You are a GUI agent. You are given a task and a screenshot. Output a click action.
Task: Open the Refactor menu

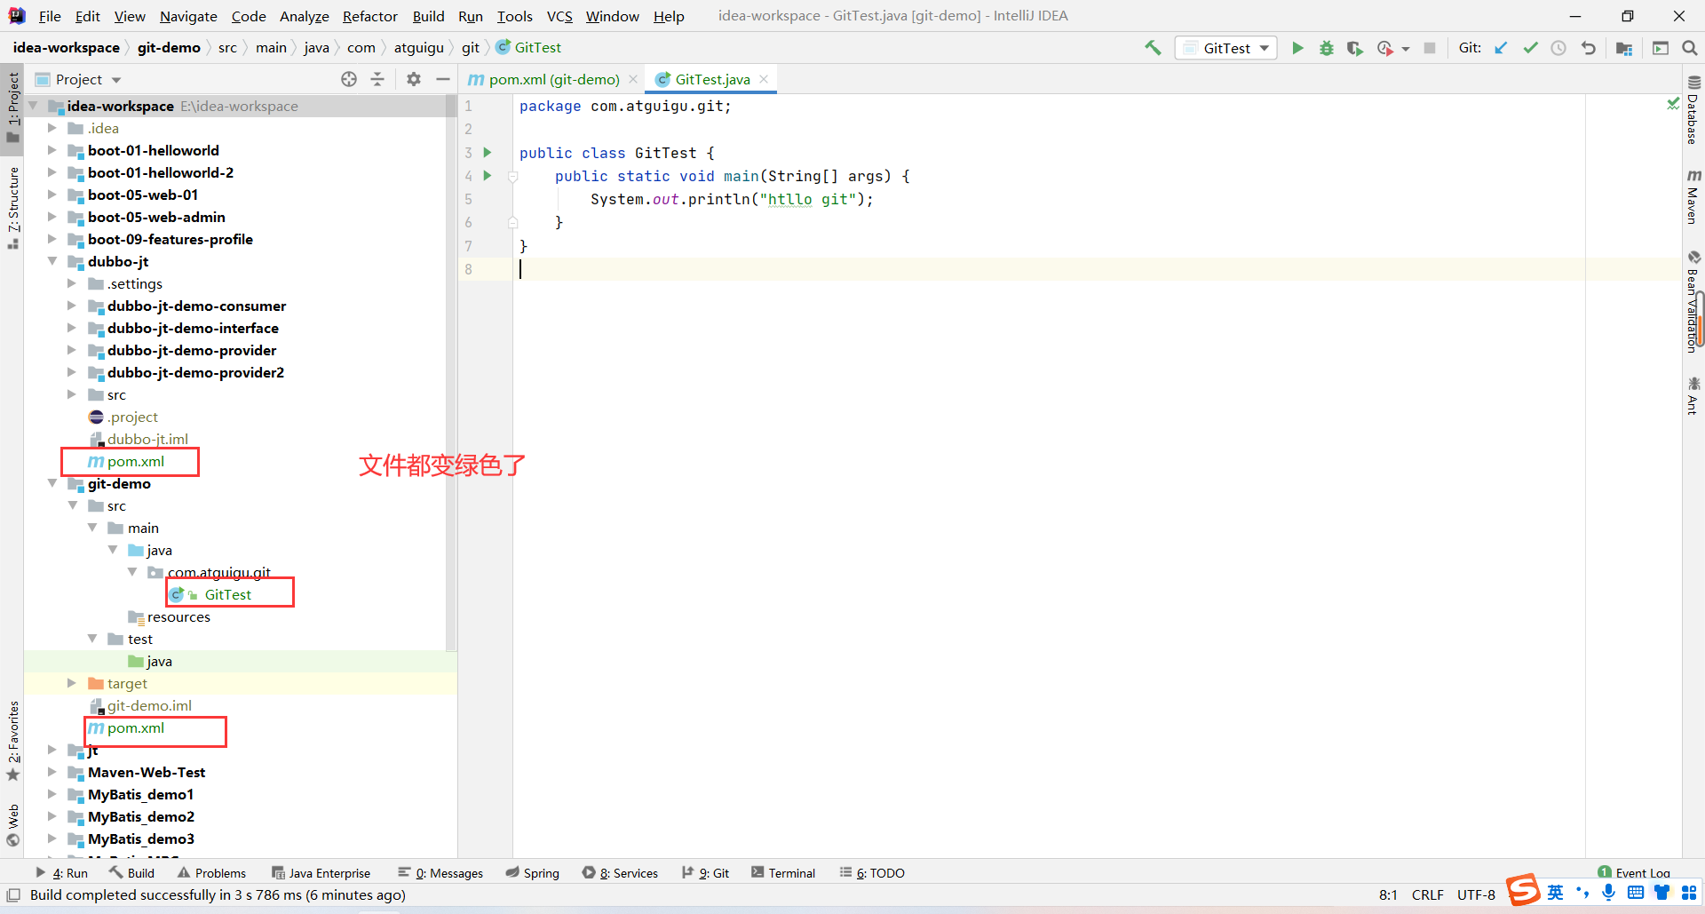[x=370, y=16]
